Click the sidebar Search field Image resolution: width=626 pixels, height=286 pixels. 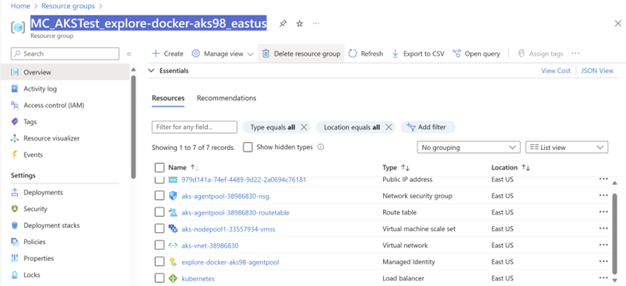65,54
